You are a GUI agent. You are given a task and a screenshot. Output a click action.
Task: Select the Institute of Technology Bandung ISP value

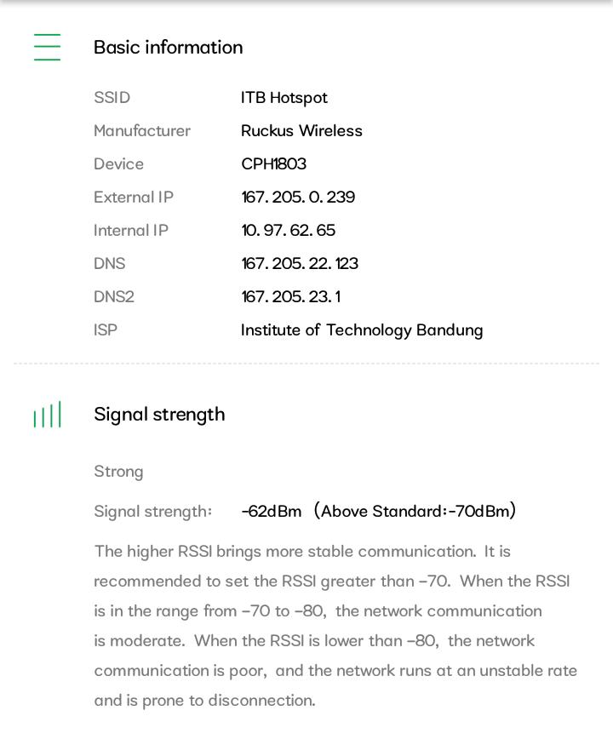pyautogui.click(x=362, y=330)
